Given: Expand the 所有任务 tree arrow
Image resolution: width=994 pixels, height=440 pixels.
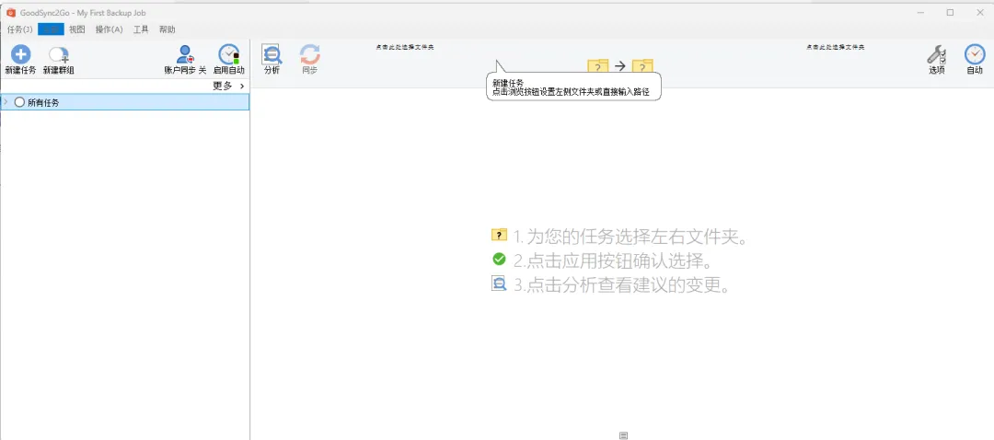Looking at the screenshot, I should pos(6,101).
